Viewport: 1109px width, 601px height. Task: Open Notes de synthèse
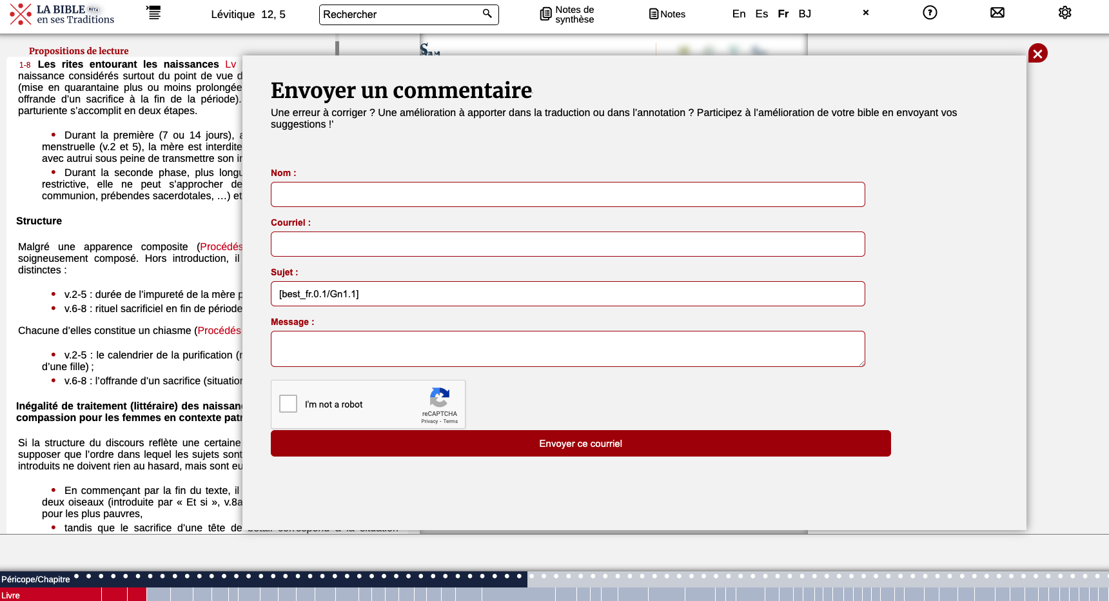coord(567,14)
